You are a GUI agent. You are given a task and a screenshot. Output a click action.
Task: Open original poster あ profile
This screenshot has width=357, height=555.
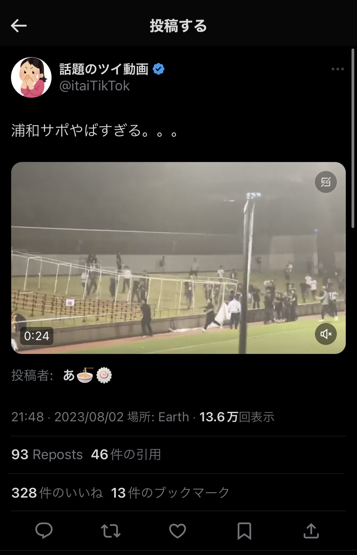click(x=87, y=375)
